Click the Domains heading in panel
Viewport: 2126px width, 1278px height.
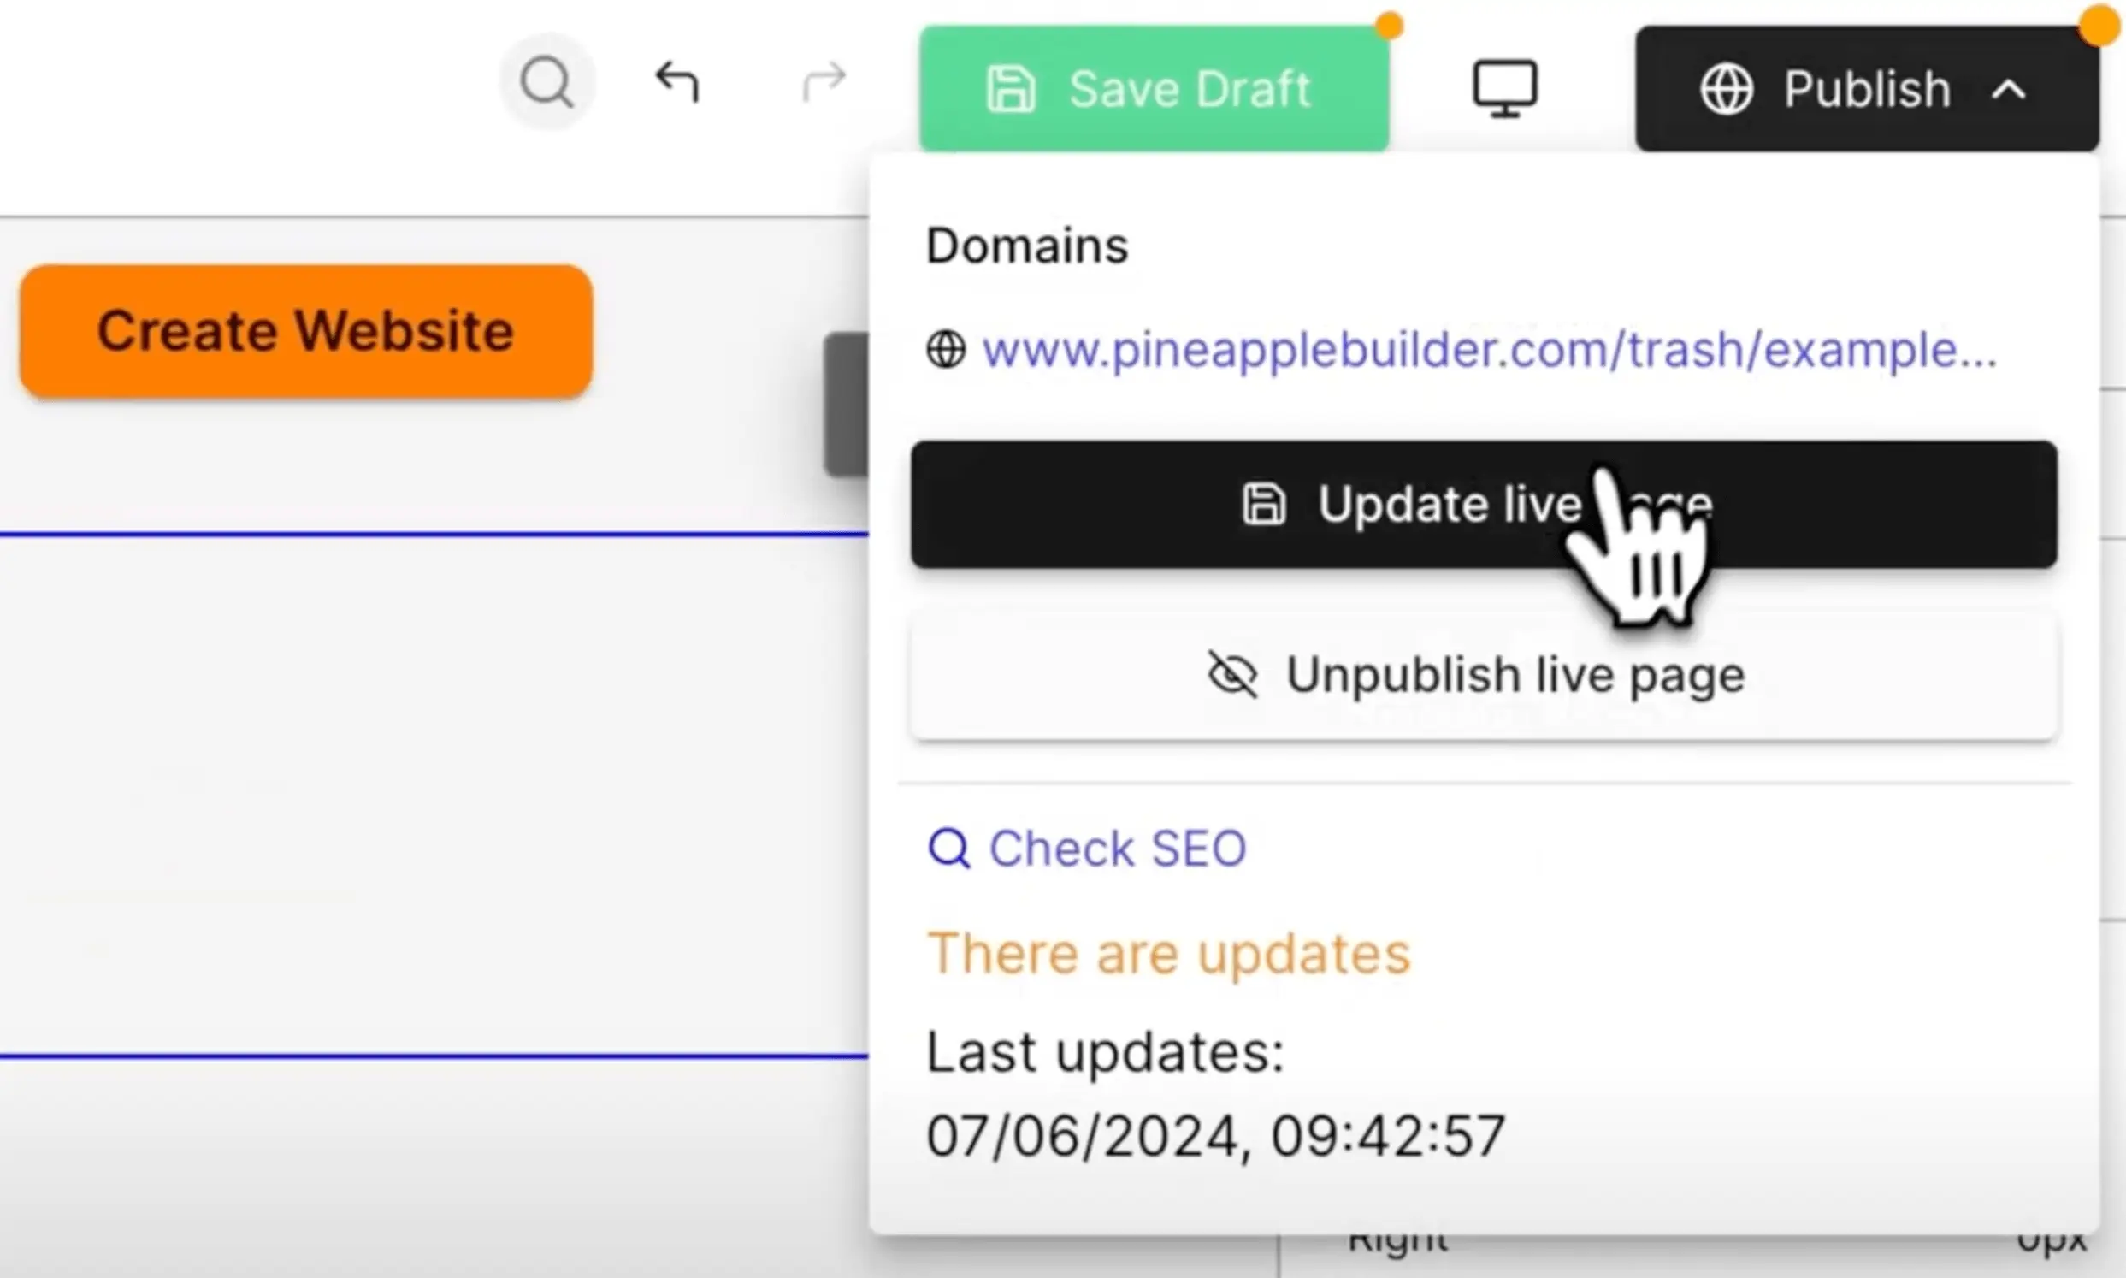(x=1027, y=246)
